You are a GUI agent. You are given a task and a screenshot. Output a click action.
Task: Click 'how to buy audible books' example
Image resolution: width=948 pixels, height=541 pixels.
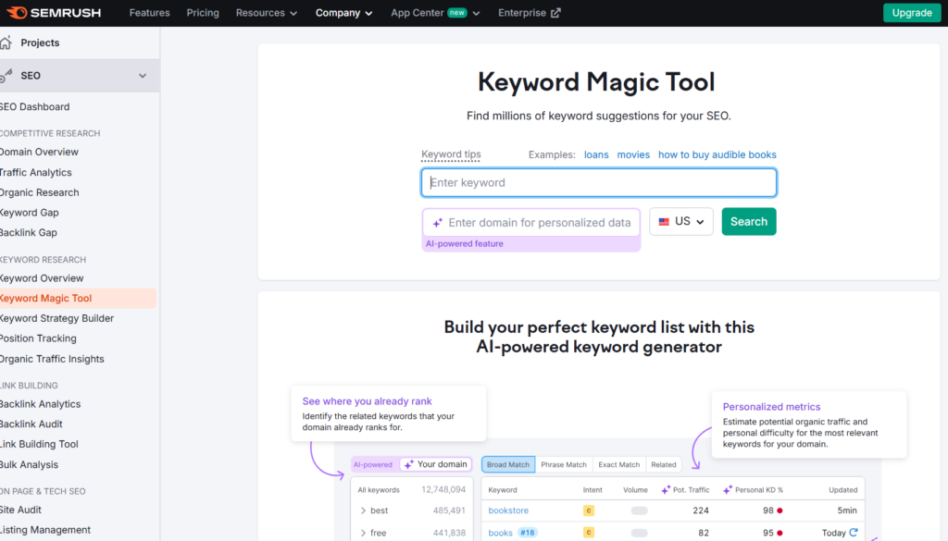(x=717, y=154)
